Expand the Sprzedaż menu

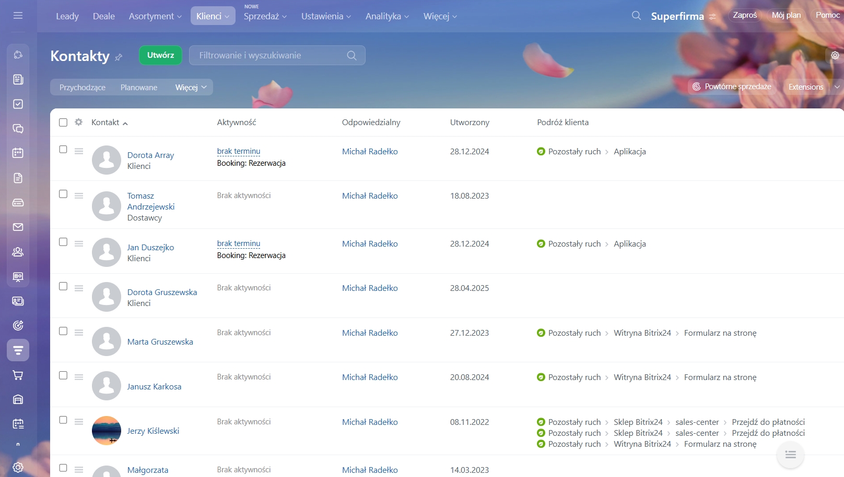(265, 16)
